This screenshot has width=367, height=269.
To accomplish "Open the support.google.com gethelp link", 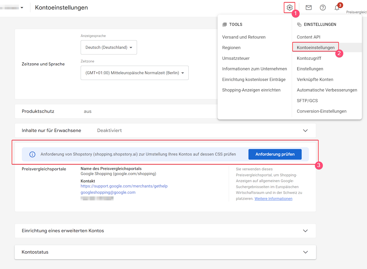I will tap(124, 186).
